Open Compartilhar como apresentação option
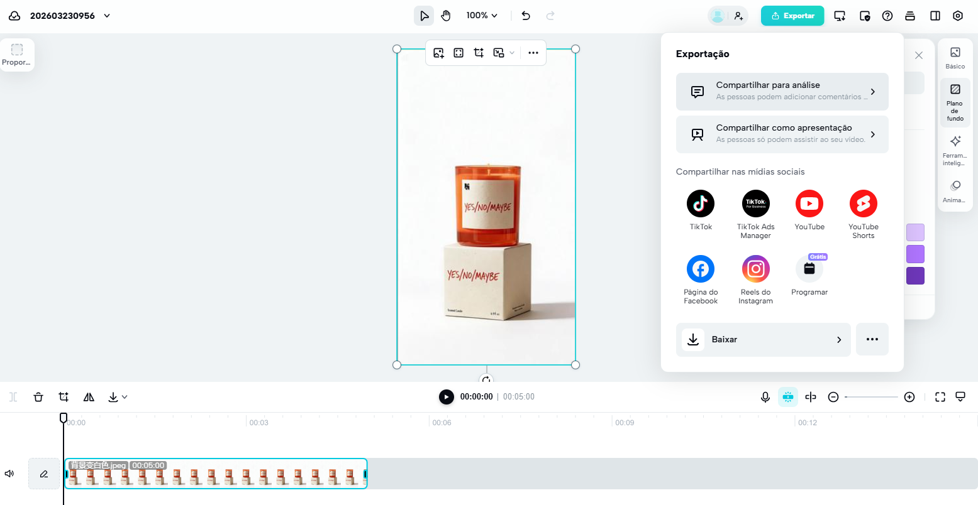Viewport: 978px width, 505px height. pos(782,134)
